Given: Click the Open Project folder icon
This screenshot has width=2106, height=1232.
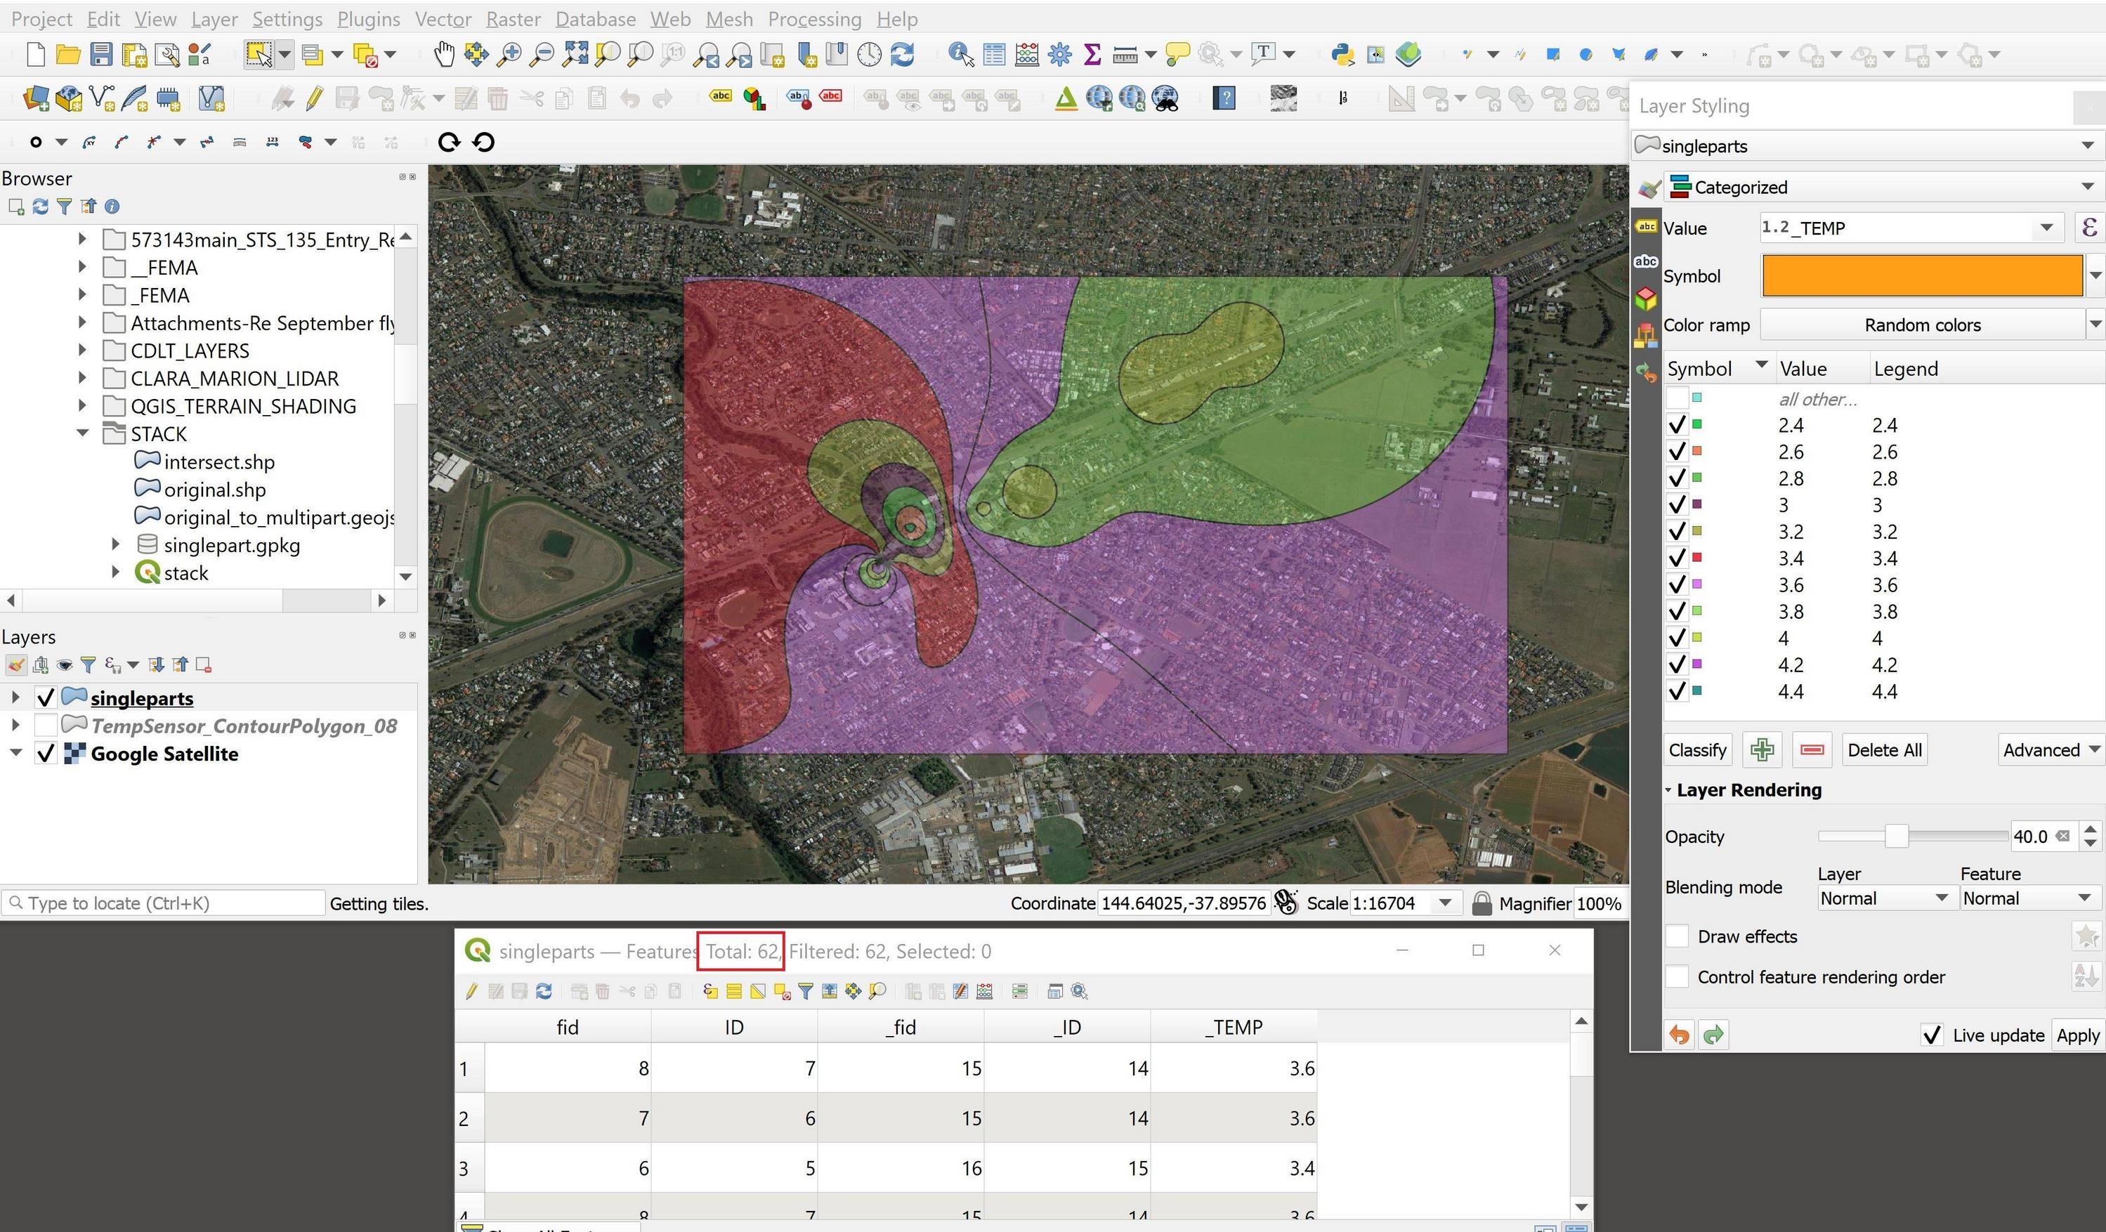Looking at the screenshot, I should click(x=67, y=55).
